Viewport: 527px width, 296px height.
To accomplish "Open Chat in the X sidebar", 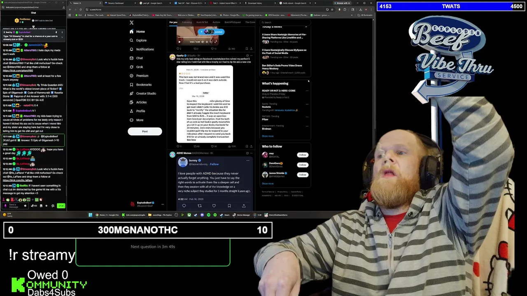I will pos(136,58).
